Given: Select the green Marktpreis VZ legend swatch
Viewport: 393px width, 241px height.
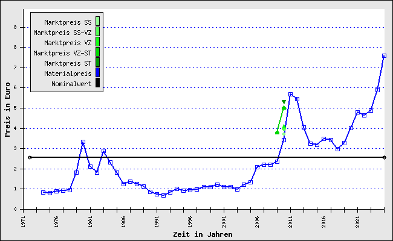Looking at the screenshot, I should click(x=98, y=42).
